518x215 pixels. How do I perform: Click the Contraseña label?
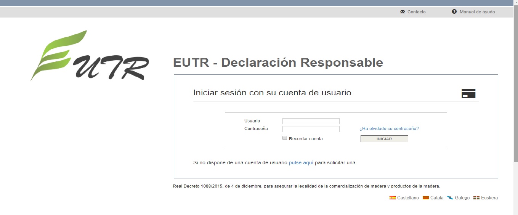click(x=256, y=128)
